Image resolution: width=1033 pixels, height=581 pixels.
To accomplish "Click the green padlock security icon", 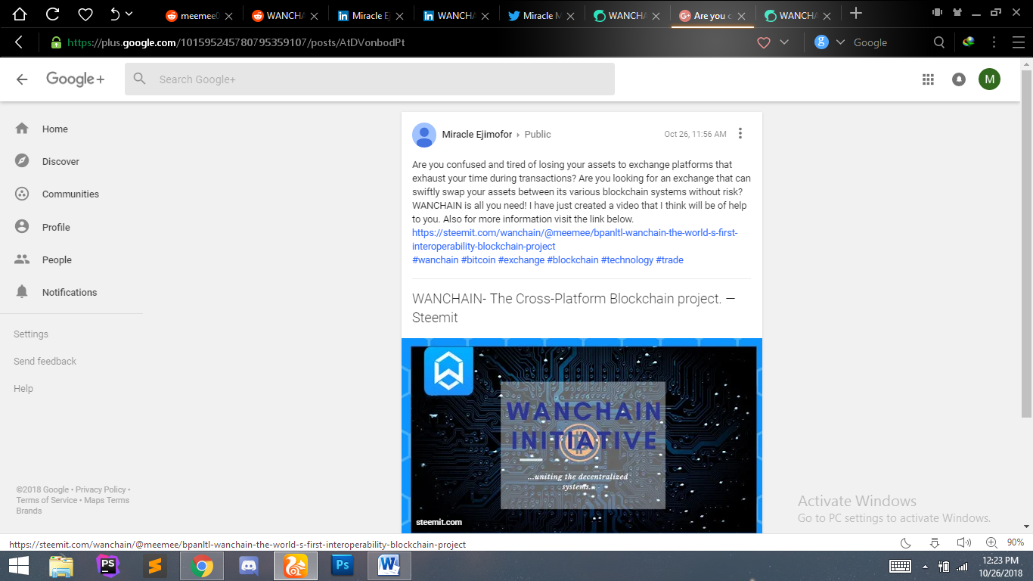I will coord(56,42).
